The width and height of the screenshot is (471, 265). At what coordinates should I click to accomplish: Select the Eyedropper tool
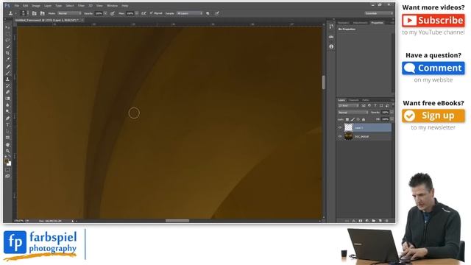click(x=7, y=60)
